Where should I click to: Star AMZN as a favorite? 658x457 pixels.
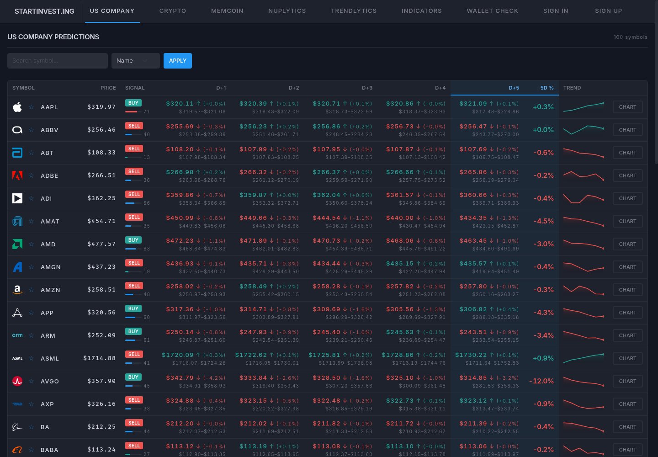32,290
